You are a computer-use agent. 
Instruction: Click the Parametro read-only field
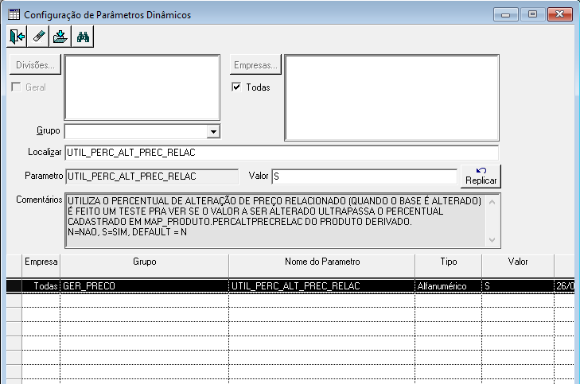point(152,176)
